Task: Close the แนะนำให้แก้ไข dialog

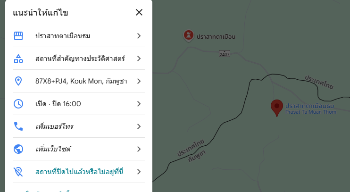Action: pyautogui.click(x=139, y=12)
